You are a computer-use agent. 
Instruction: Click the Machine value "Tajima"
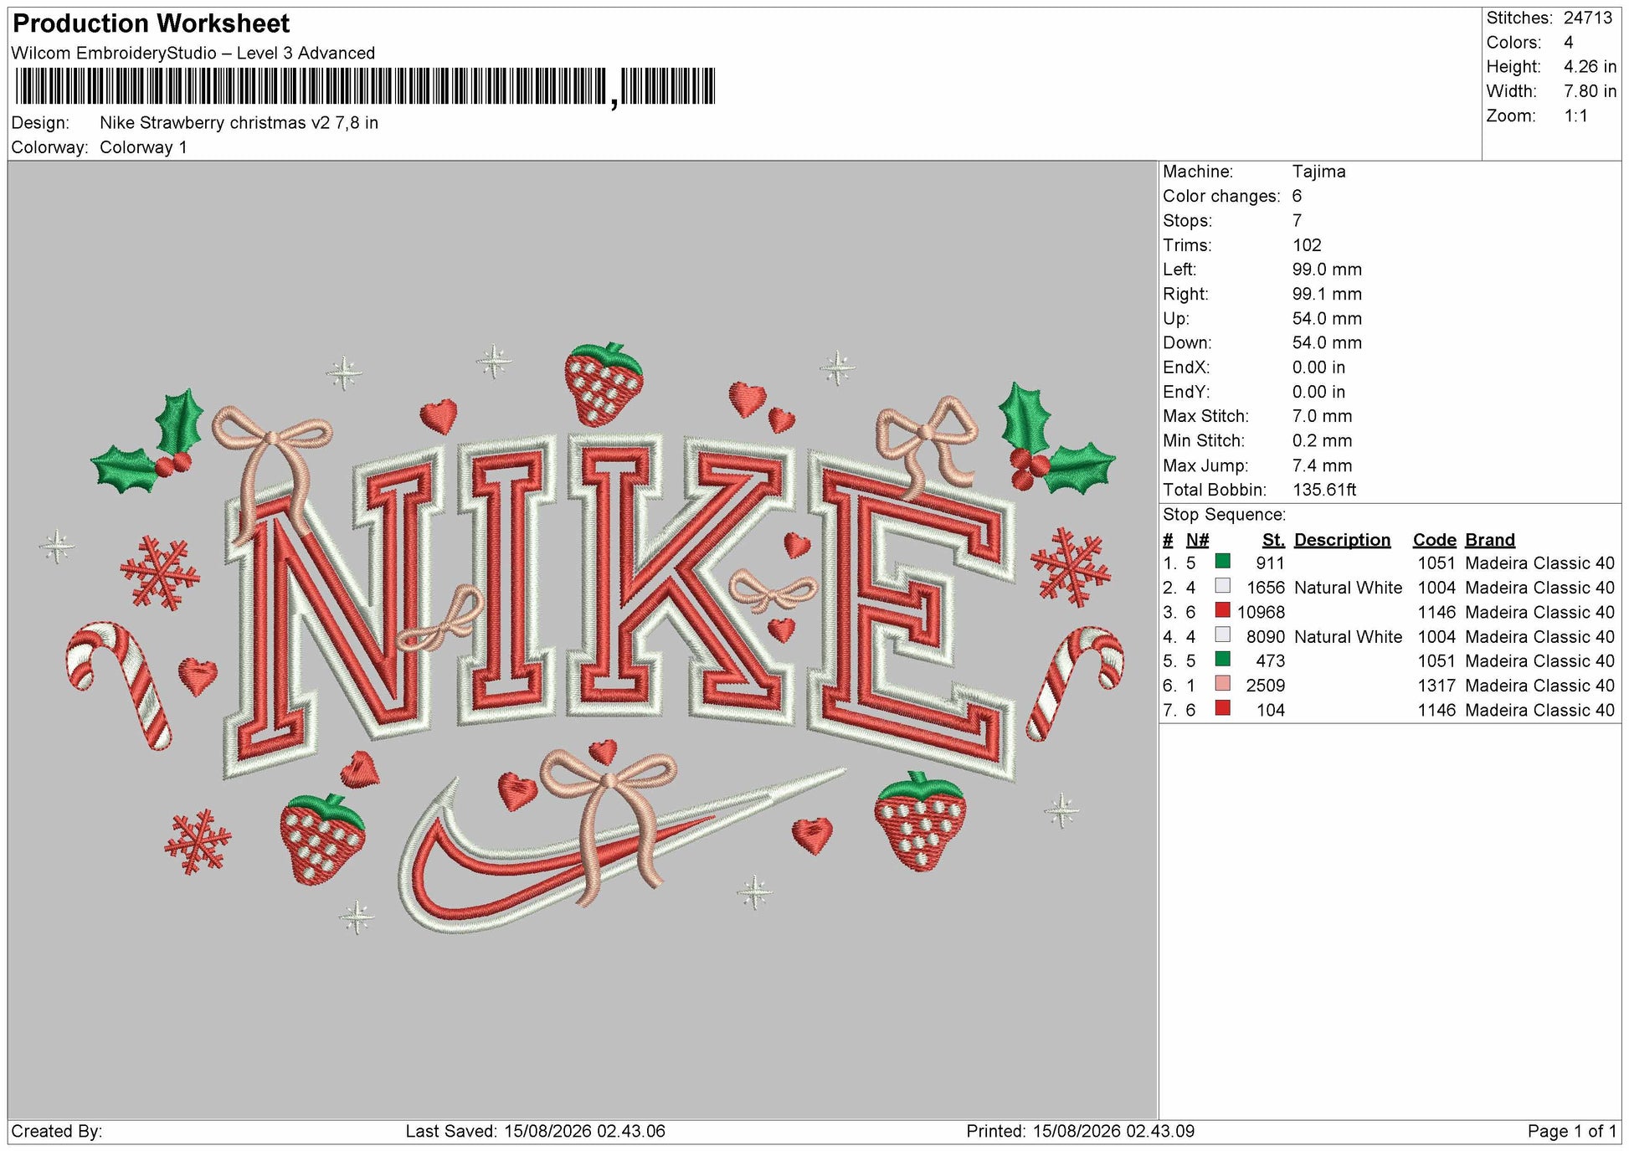[1319, 172]
